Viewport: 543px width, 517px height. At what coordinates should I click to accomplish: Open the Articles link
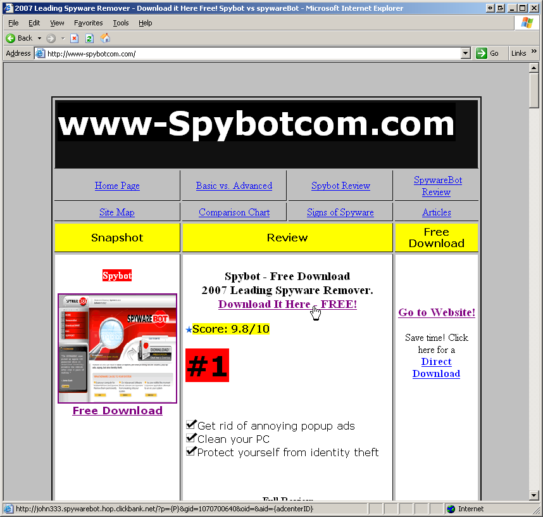coord(437,212)
